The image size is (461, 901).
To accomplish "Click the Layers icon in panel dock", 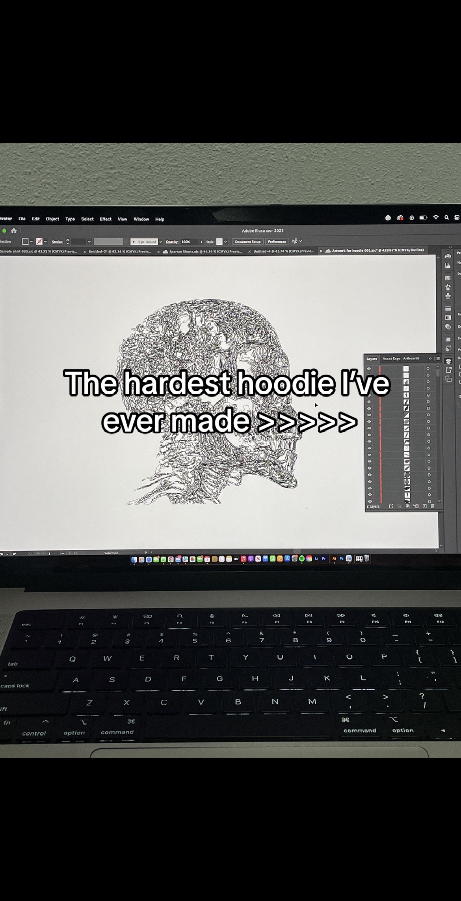I will [x=448, y=361].
